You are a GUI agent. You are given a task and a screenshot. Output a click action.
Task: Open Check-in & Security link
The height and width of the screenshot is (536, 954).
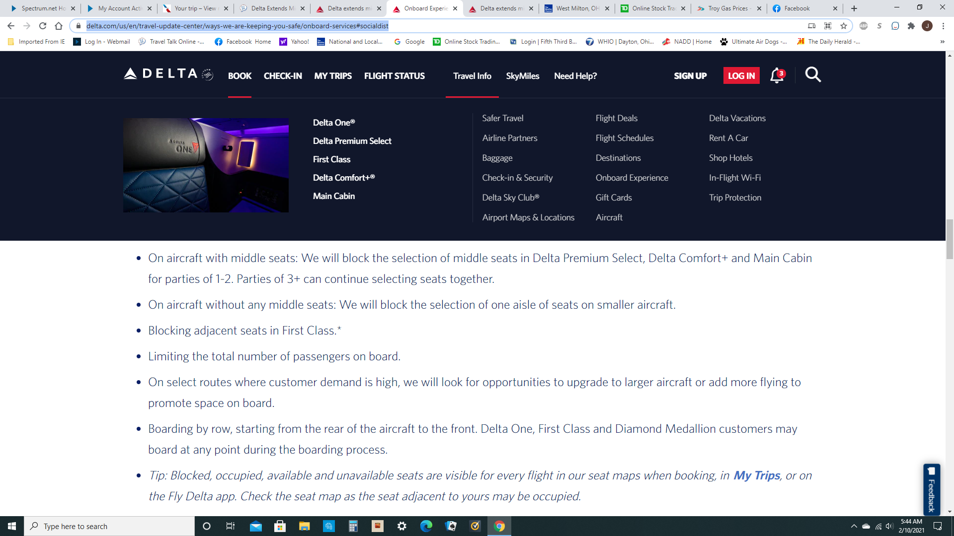pos(517,178)
